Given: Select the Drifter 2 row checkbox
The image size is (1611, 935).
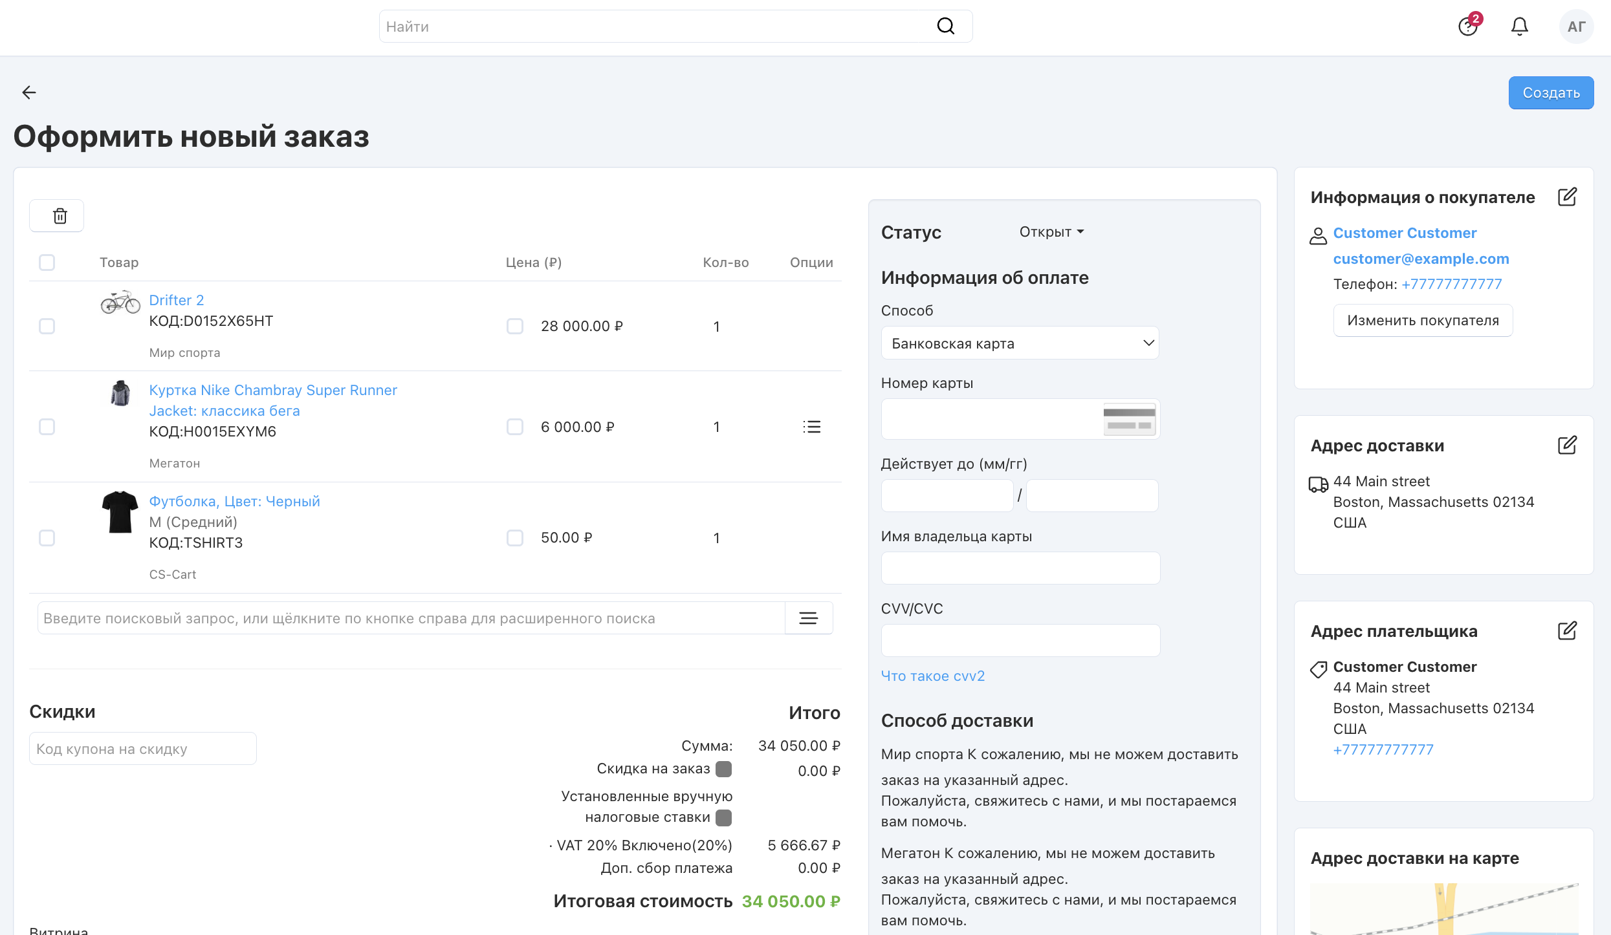Looking at the screenshot, I should tap(47, 326).
